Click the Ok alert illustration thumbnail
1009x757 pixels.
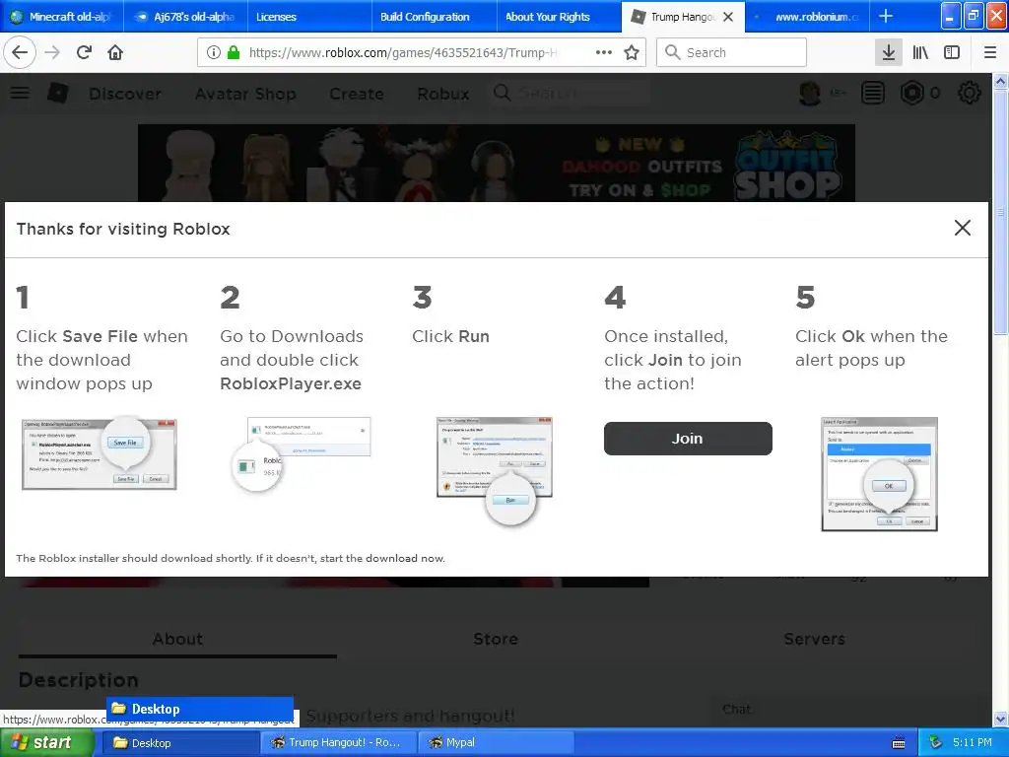879,474
